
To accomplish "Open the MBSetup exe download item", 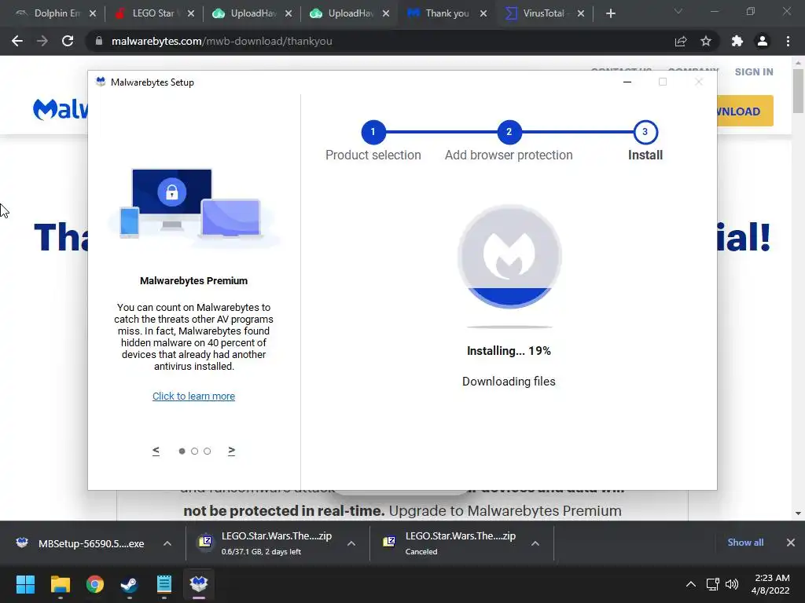I will pyautogui.click(x=82, y=543).
